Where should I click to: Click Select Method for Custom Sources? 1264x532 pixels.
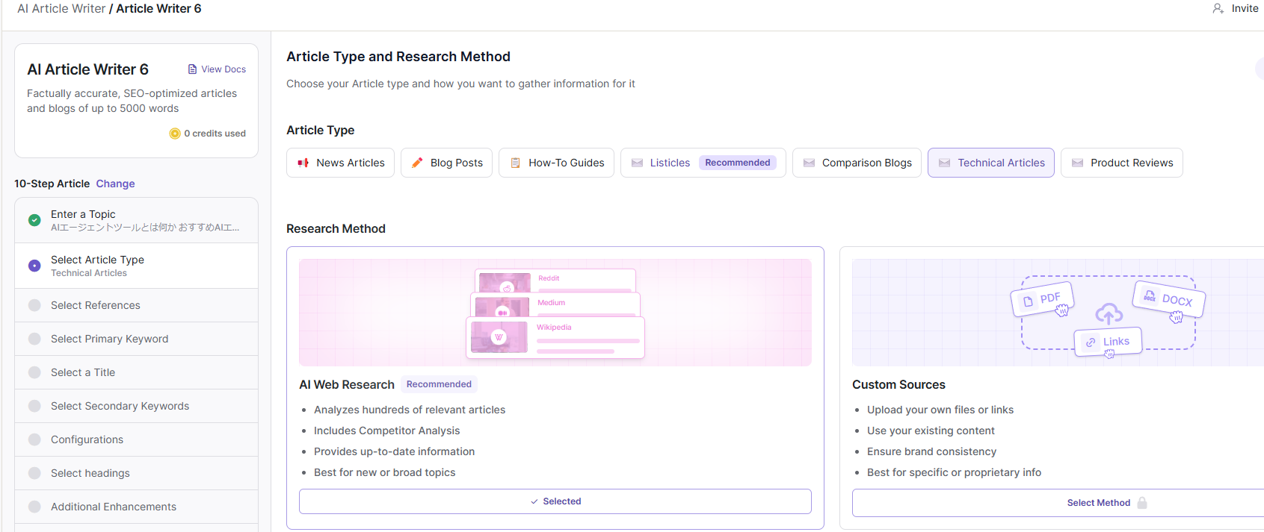(x=1058, y=503)
